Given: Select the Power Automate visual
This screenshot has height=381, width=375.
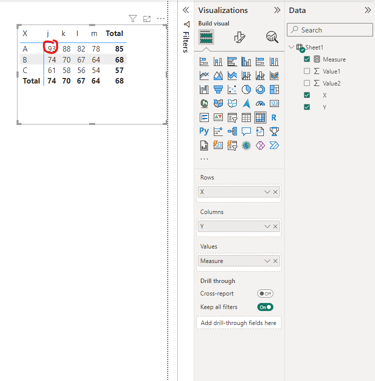Looking at the screenshot, I should coord(274,145).
